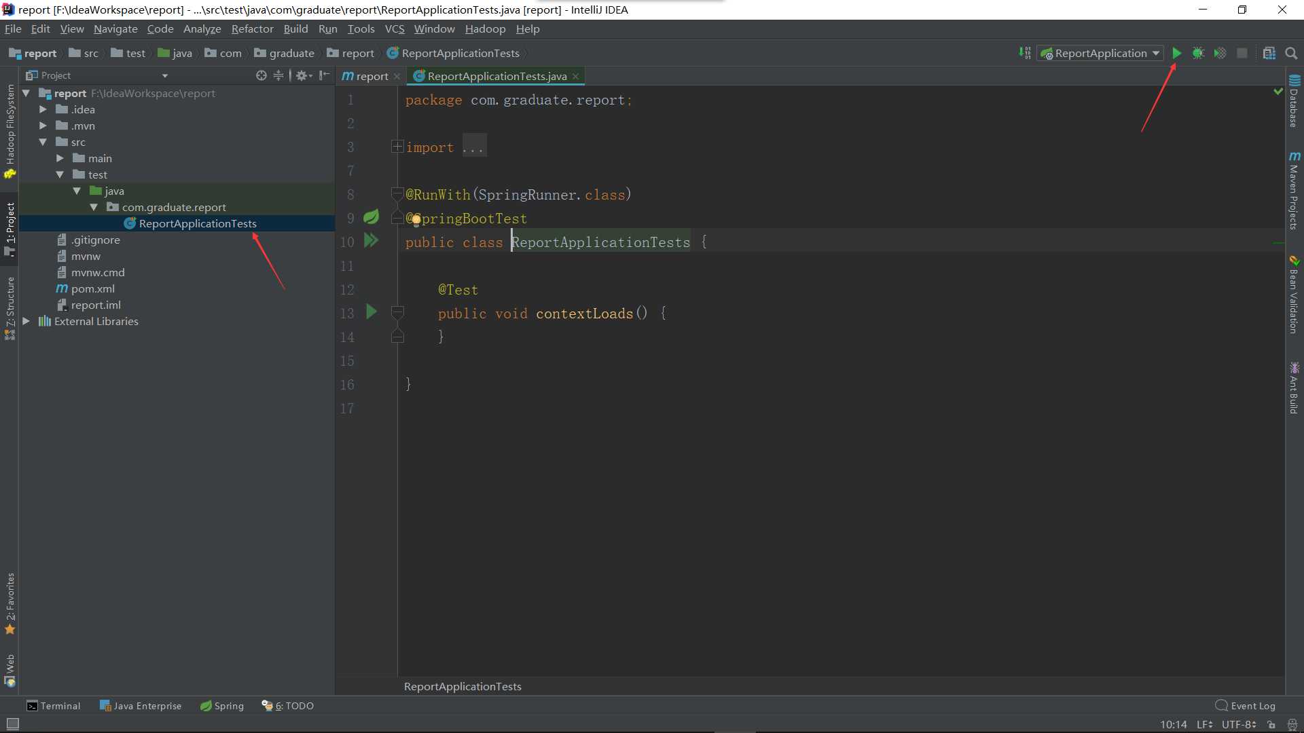This screenshot has height=733, width=1304.
Task: Expand External Libraries node
Action: [x=26, y=321]
